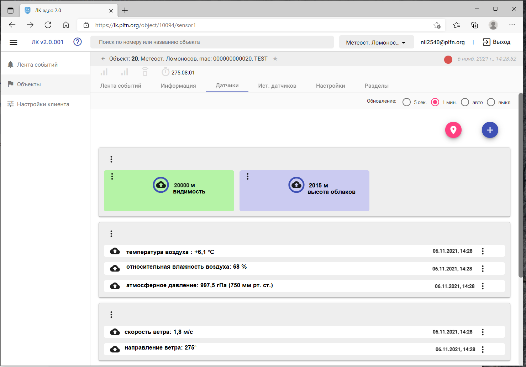Image resolution: width=526 pixels, height=367 pixels.
Task: Click cloud icon for относительная влажность
Action: click(x=115, y=268)
